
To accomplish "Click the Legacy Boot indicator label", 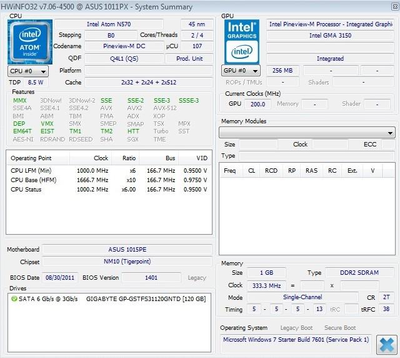I will point(296,327).
